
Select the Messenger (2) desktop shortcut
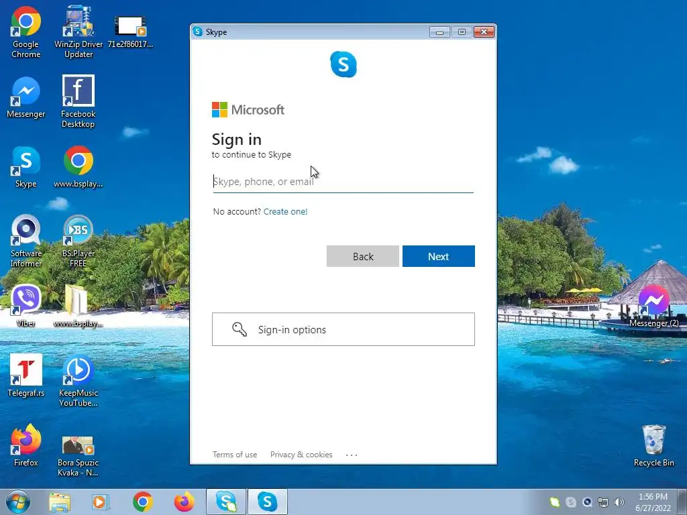(x=653, y=306)
